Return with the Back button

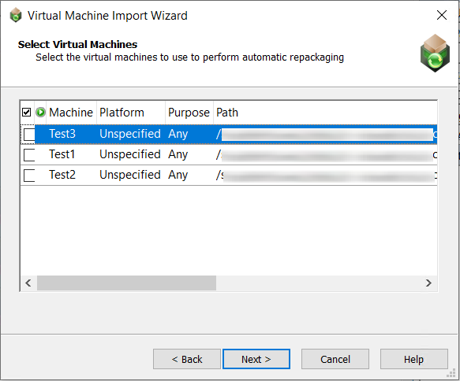click(187, 359)
